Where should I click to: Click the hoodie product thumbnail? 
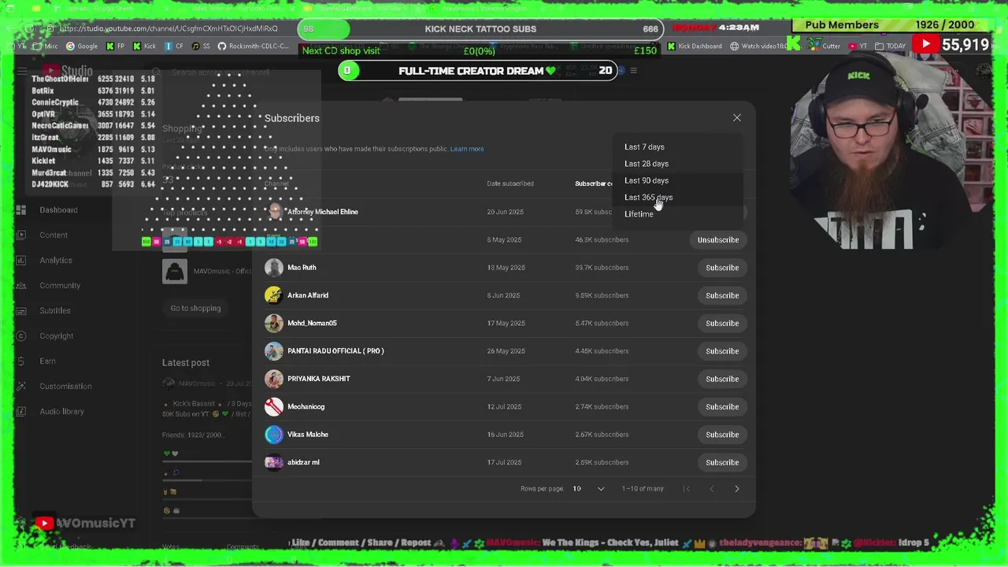[x=175, y=272]
